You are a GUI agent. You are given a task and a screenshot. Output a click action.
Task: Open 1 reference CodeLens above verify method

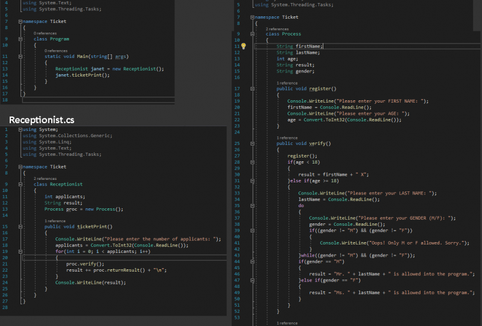(287, 138)
